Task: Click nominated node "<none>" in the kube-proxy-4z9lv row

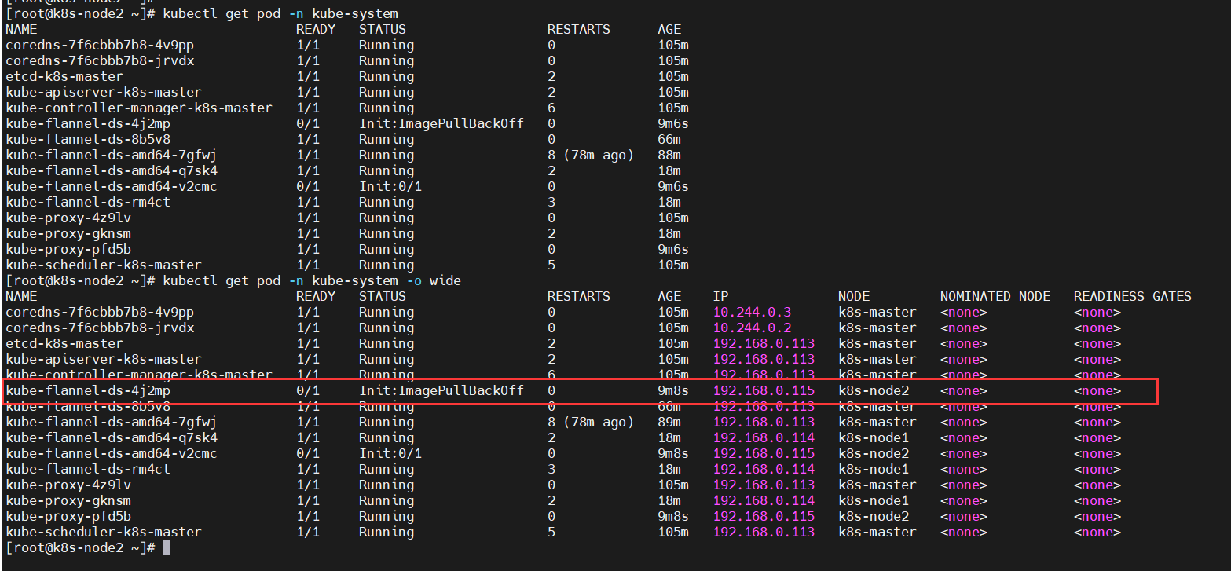Action: (964, 485)
